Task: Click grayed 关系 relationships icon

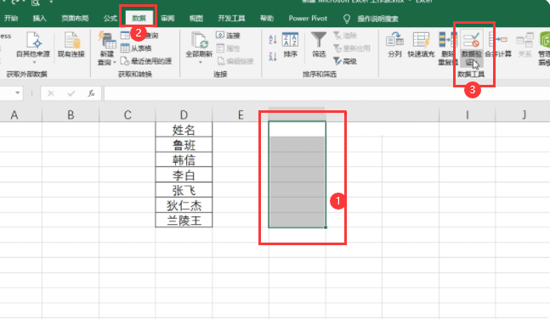Action: (x=525, y=41)
